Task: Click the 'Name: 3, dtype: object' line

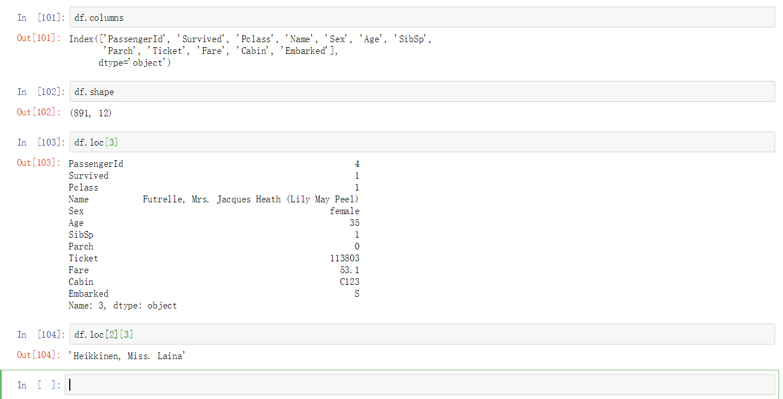Action: (123, 306)
